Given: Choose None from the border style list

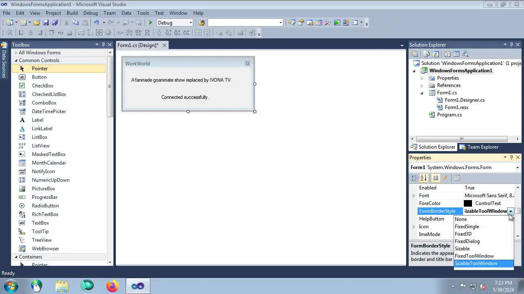Looking at the screenshot, I should point(483,219).
